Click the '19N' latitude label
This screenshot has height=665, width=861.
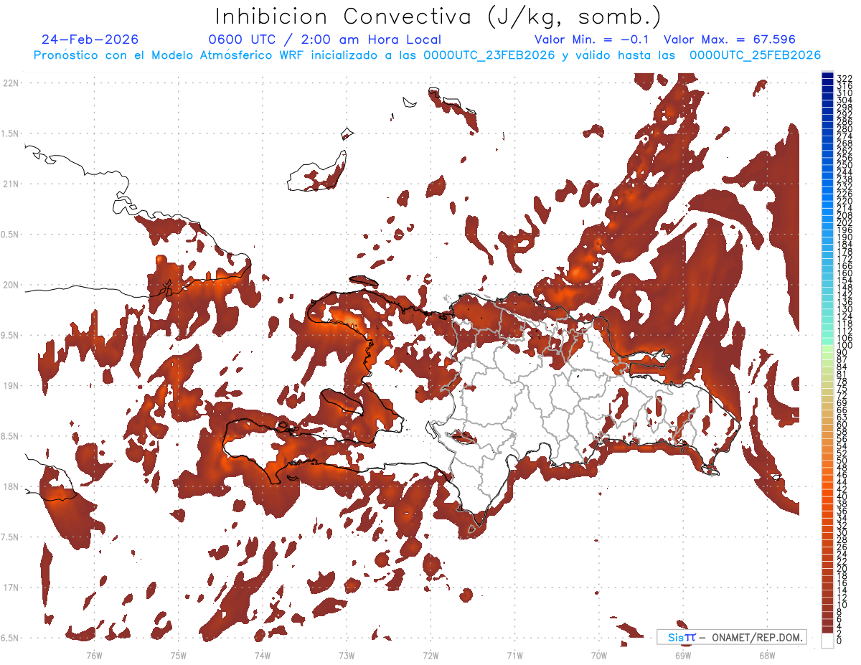click(11, 386)
